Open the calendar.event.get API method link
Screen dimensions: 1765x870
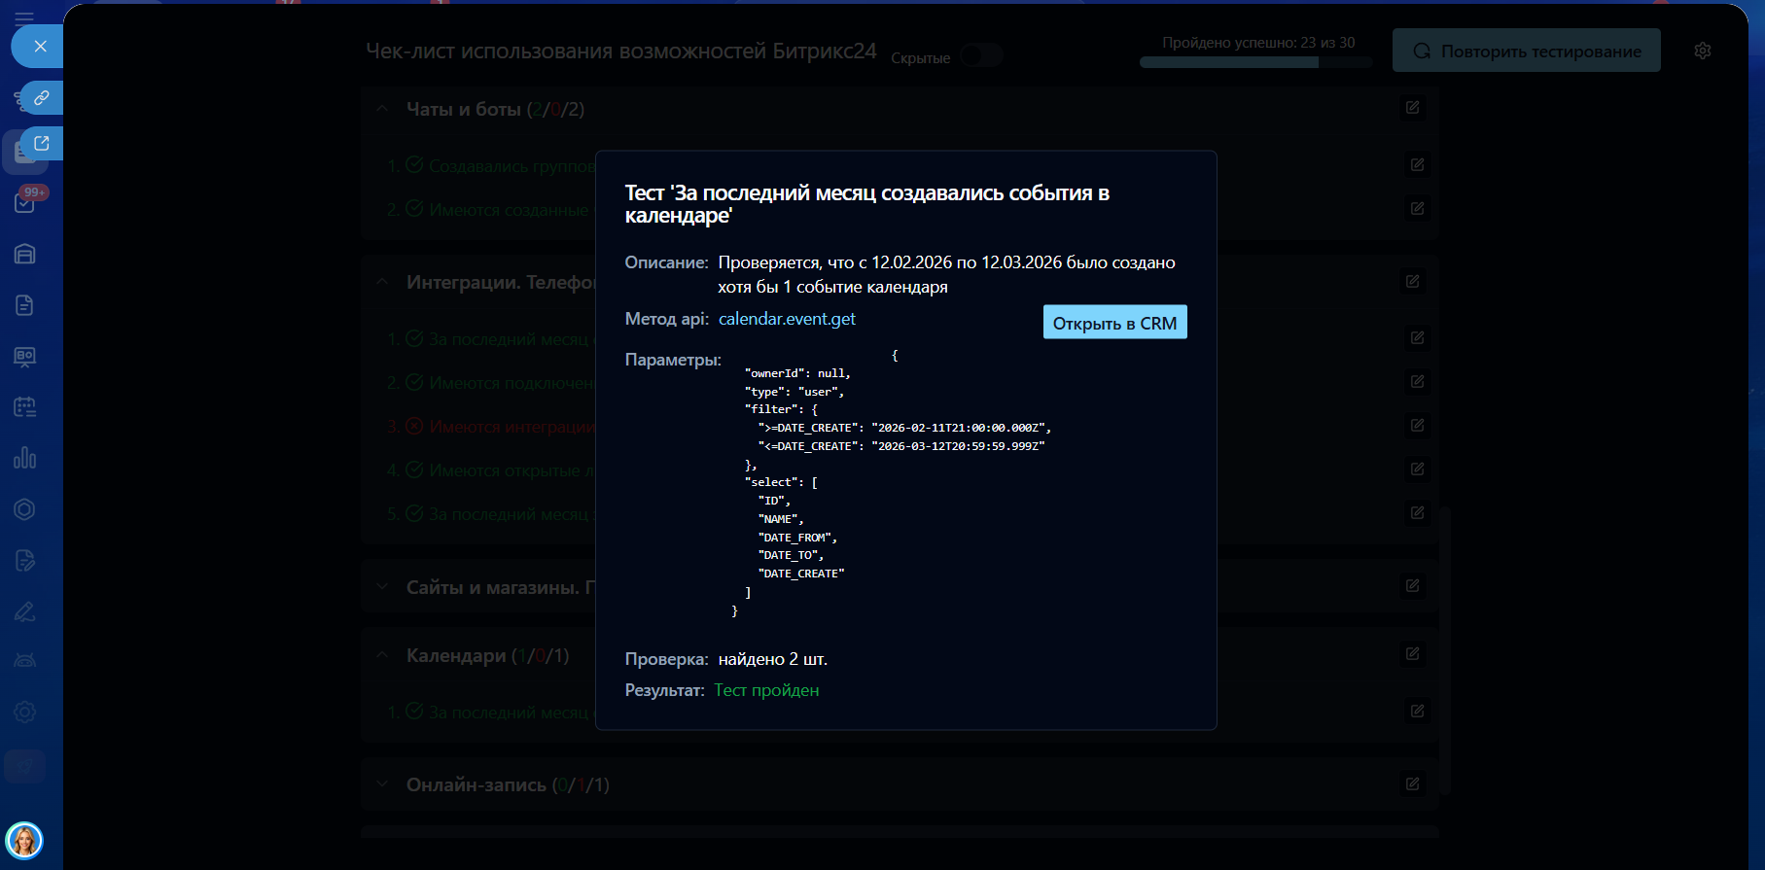(787, 319)
